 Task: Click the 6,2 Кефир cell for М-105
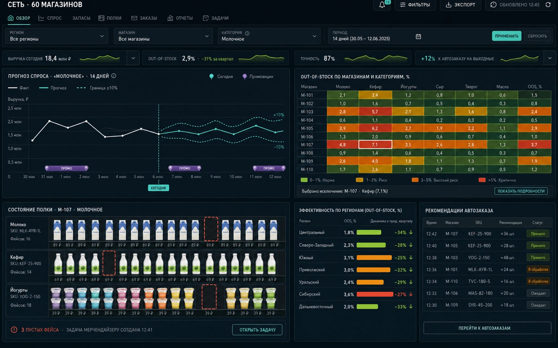click(375, 128)
